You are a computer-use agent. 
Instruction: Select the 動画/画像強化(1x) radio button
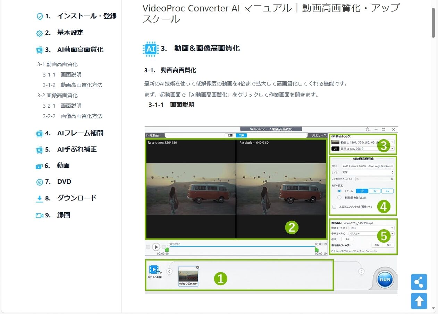coord(339,197)
